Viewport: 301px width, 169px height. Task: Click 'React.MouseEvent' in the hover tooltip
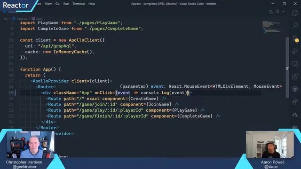(x=189, y=86)
